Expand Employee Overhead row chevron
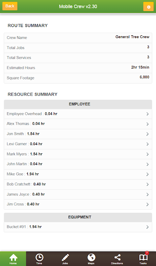Screen dimensions: 156x266 point(148,114)
